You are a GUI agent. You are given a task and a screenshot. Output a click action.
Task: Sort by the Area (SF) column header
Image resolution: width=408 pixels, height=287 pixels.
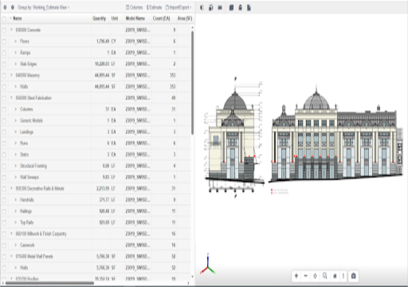click(185, 18)
